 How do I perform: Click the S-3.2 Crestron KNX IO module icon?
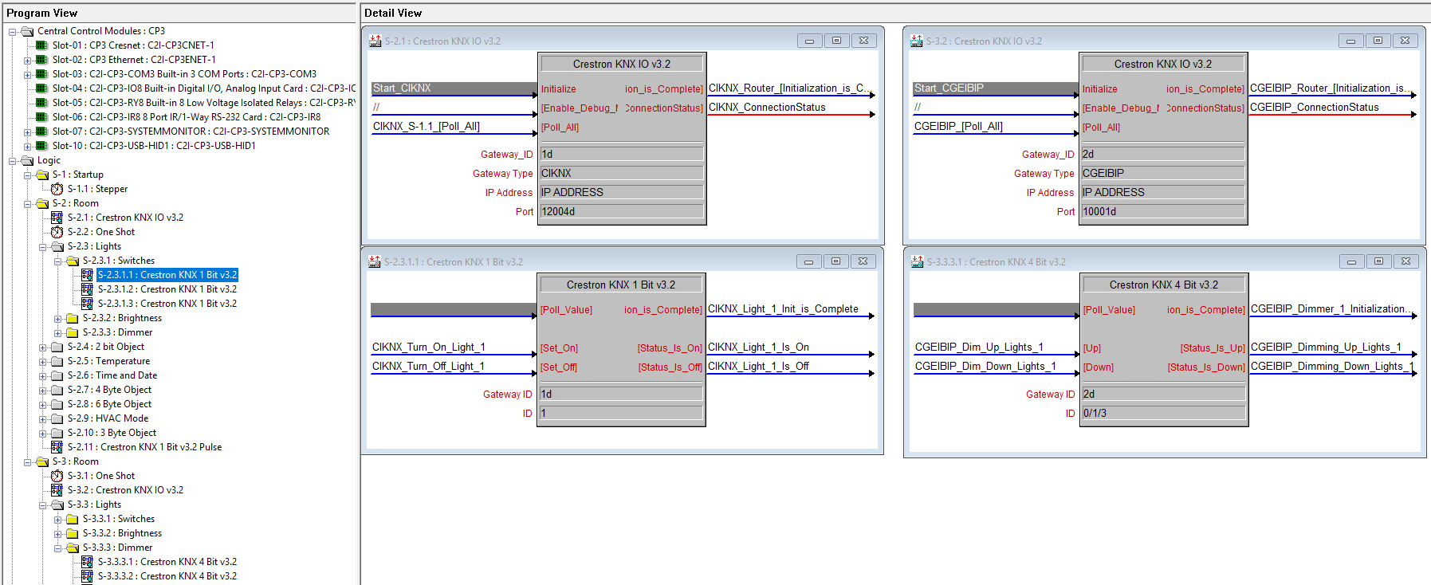57,490
